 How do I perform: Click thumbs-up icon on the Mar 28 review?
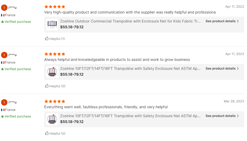47,133
